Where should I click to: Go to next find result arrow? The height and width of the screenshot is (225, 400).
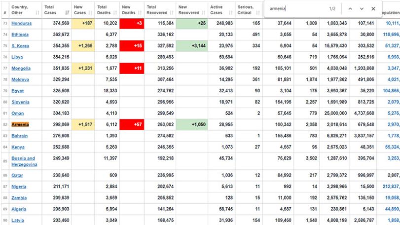tap(362, 9)
